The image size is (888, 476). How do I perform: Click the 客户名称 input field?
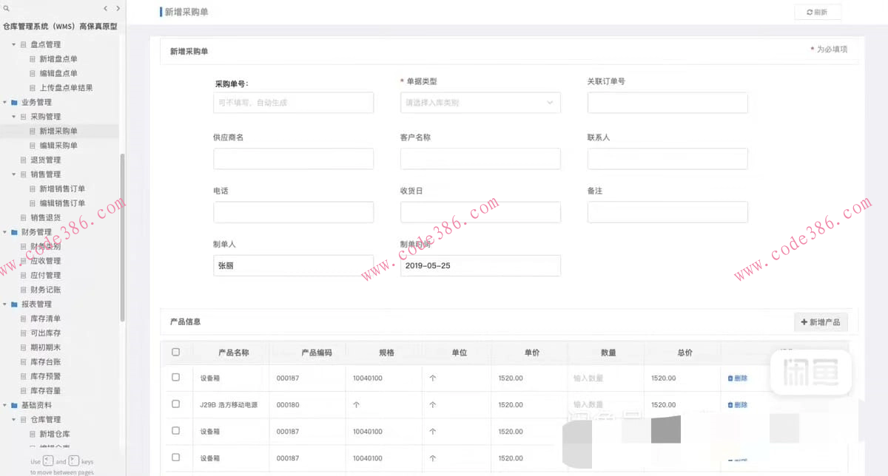coord(480,159)
